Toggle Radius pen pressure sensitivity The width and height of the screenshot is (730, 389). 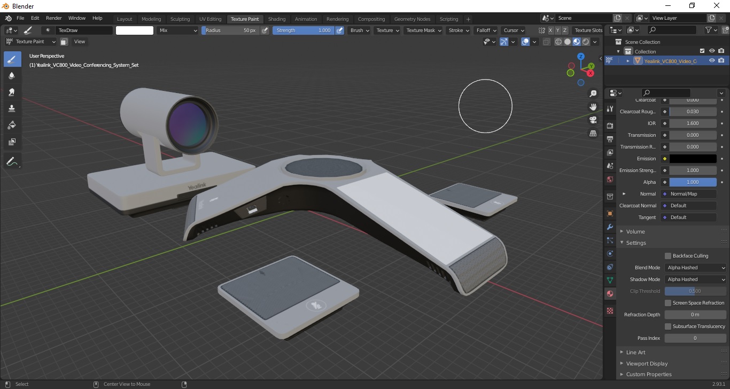pyautogui.click(x=265, y=30)
